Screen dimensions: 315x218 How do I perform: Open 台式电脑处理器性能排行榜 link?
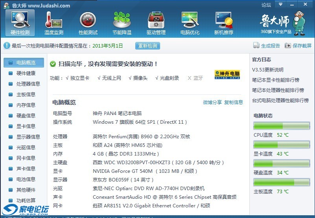pyautogui.click(x=280, y=101)
